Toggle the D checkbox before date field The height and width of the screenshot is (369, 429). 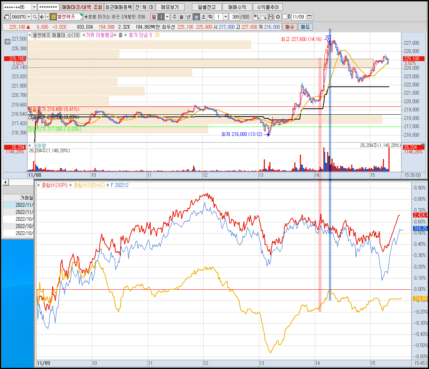coord(285,17)
